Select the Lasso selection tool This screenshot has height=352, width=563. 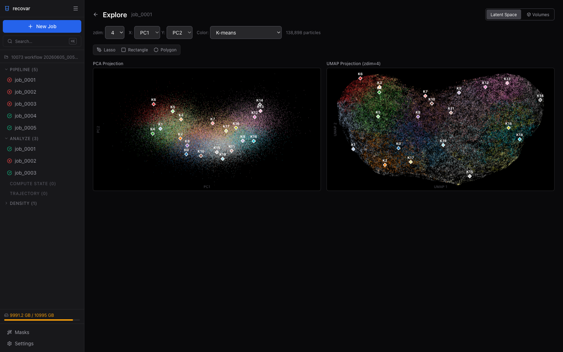pos(106,50)
